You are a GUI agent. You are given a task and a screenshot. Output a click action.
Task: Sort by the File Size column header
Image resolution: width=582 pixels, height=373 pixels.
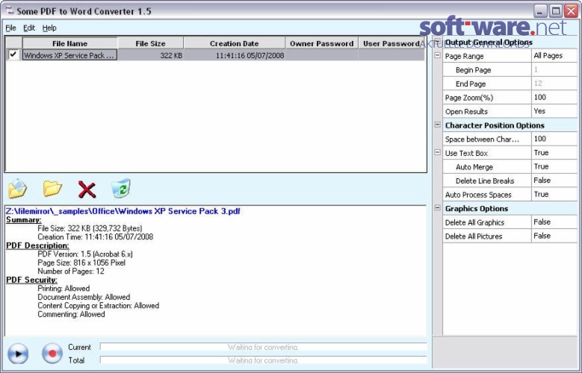tap(150, 43)
